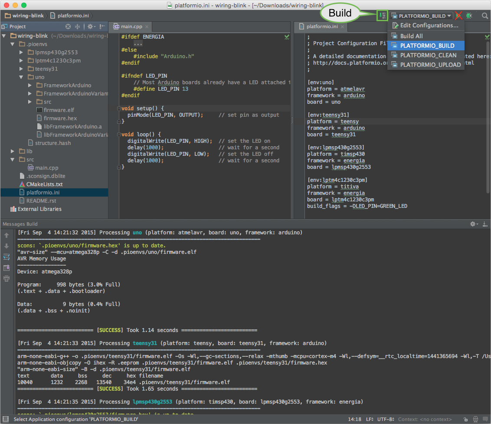The height and width of the screenshot is (424, 491).
Task: Fold the void setup() function
Action: click(119, 108)
